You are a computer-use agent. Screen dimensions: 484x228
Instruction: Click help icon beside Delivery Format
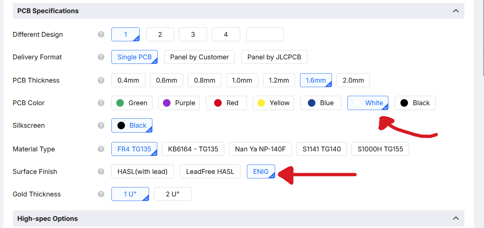pyautogui.click(x=101, y=57)
